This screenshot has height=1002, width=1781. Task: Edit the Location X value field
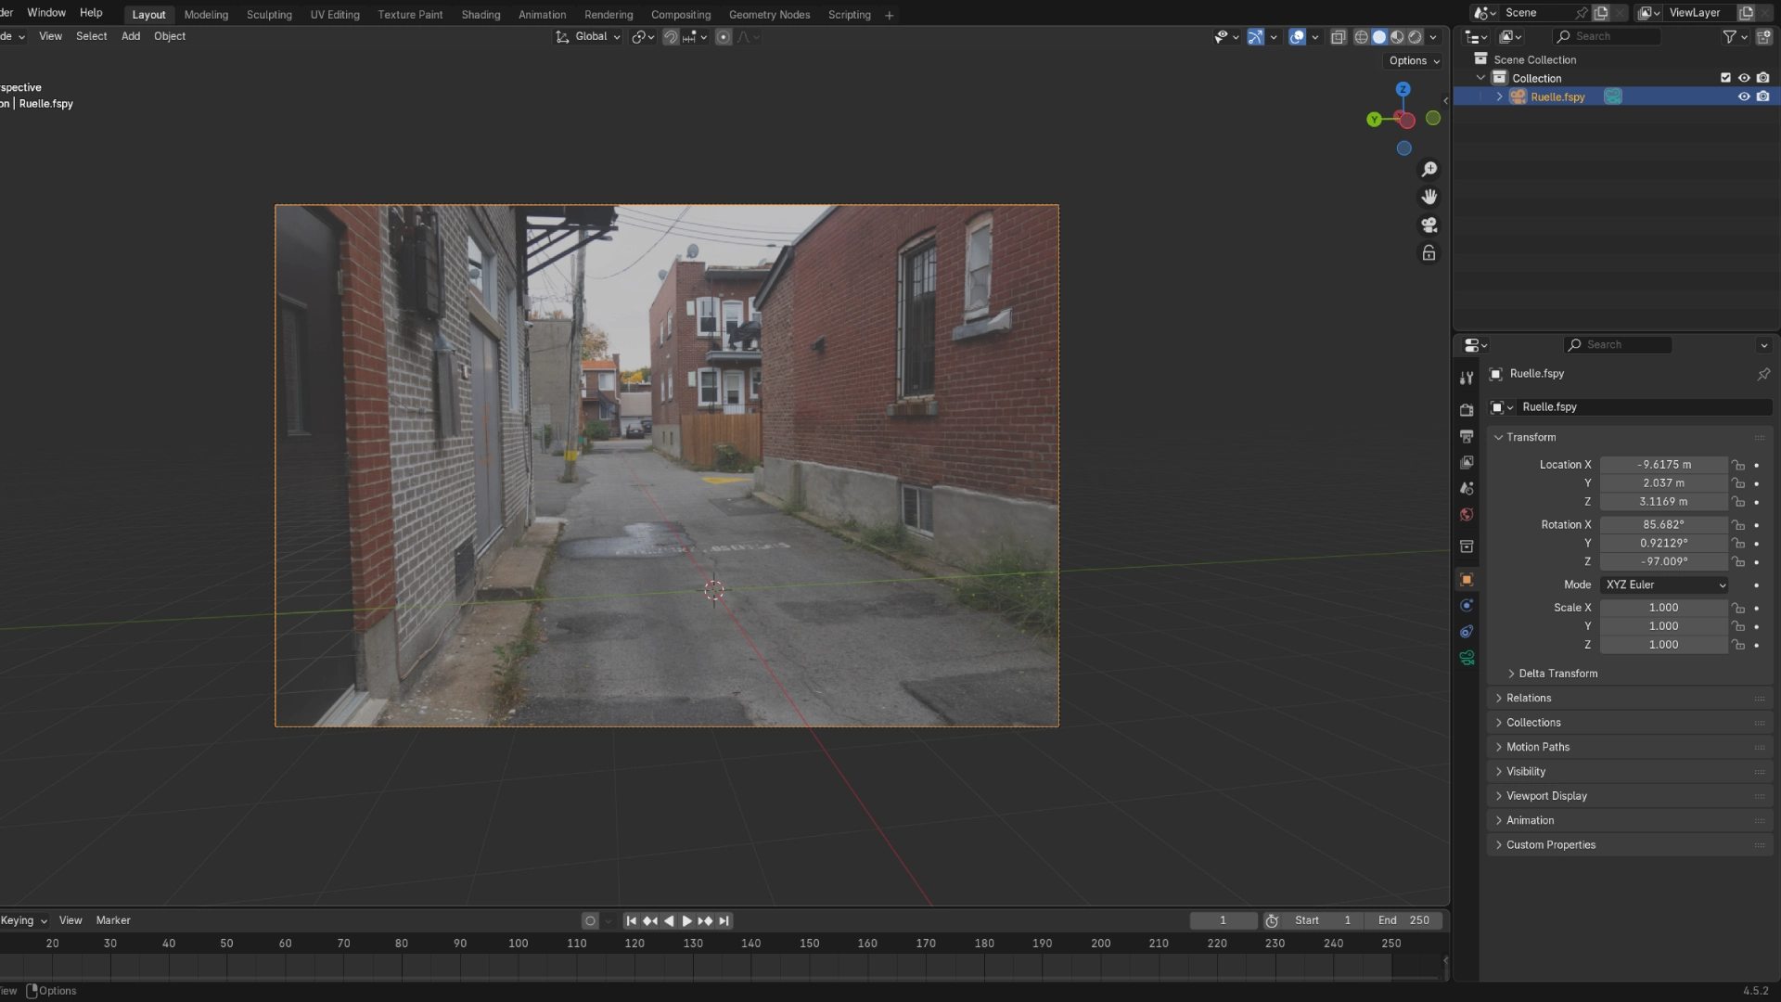click(x=1663, y=464)
